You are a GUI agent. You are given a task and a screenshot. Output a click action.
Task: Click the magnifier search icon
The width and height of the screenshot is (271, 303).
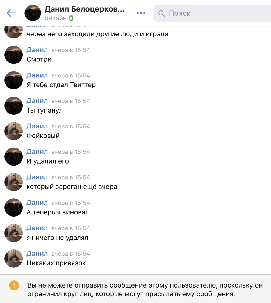[x=161, y=13]
